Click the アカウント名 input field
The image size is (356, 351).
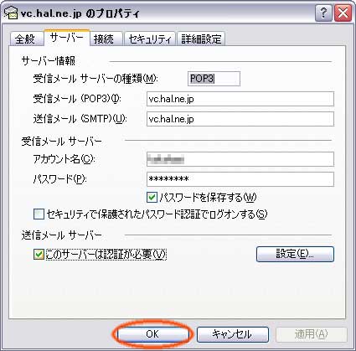click(240, 159)
